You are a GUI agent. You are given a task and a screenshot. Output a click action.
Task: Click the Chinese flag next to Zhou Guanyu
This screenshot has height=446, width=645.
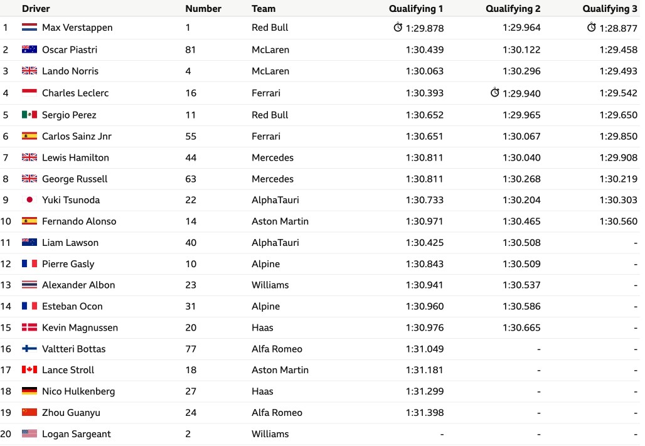29,412
